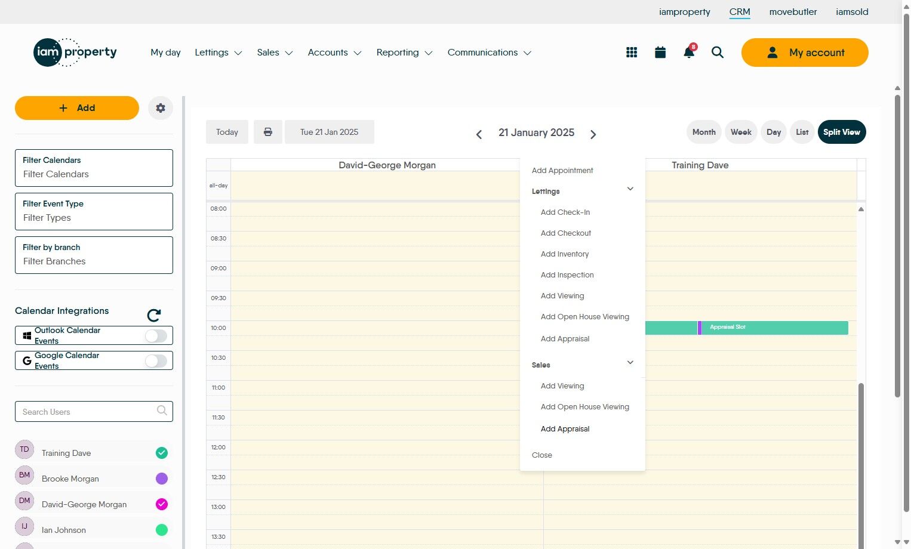This screenshot has height=549, width=911.
Task: Open the Filter by branch dropdown
Action: point(94,255)
